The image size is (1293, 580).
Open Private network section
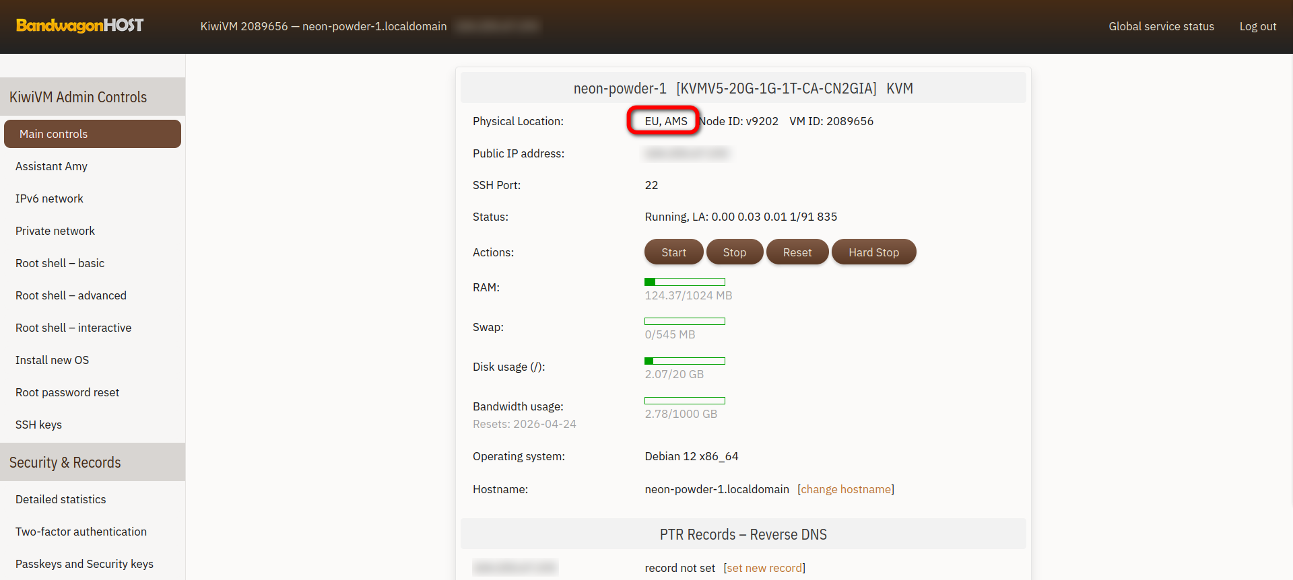[x=55, y=231]
